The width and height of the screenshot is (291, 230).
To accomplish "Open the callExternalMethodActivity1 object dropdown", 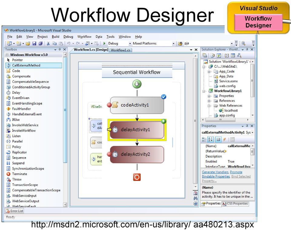I will [253, 133].
